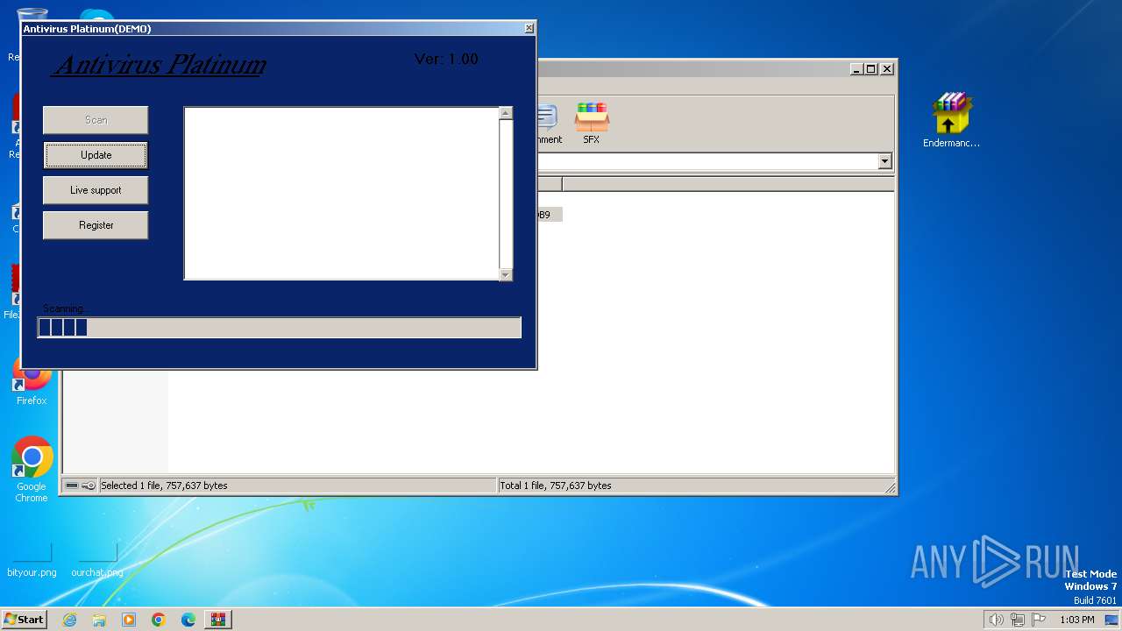Viewport: 1122px width, 631px height.
Task: Click the 1:03 PM system clock
Action: [1076, 620]
